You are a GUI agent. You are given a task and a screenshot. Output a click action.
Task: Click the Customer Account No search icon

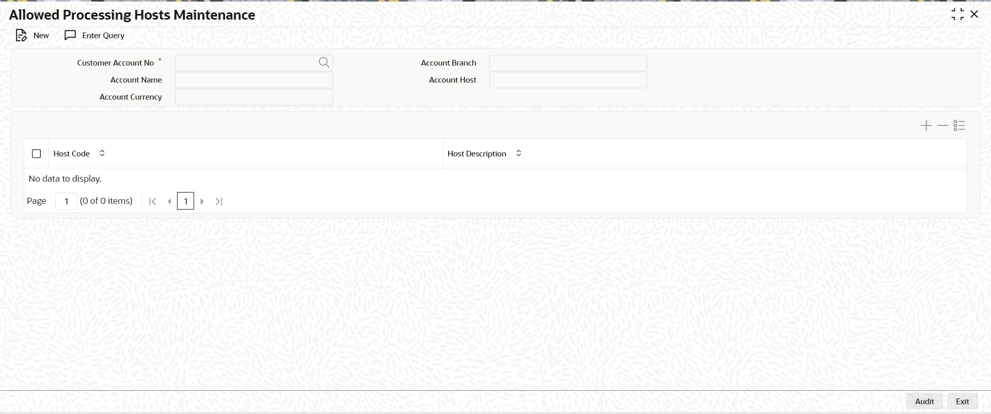pos(324,62)
